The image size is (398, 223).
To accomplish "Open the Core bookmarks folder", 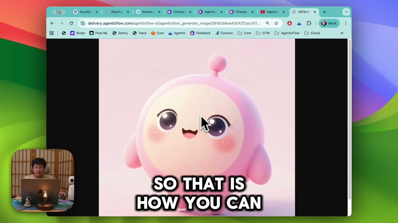I will [244, 33].
